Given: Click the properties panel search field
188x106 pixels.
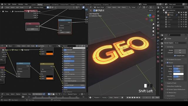Looking at the screenshot, I should coord(174,35).
